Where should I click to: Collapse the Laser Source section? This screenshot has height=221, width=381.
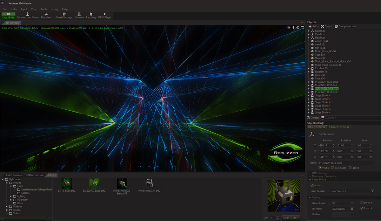[x=310, y=180]
